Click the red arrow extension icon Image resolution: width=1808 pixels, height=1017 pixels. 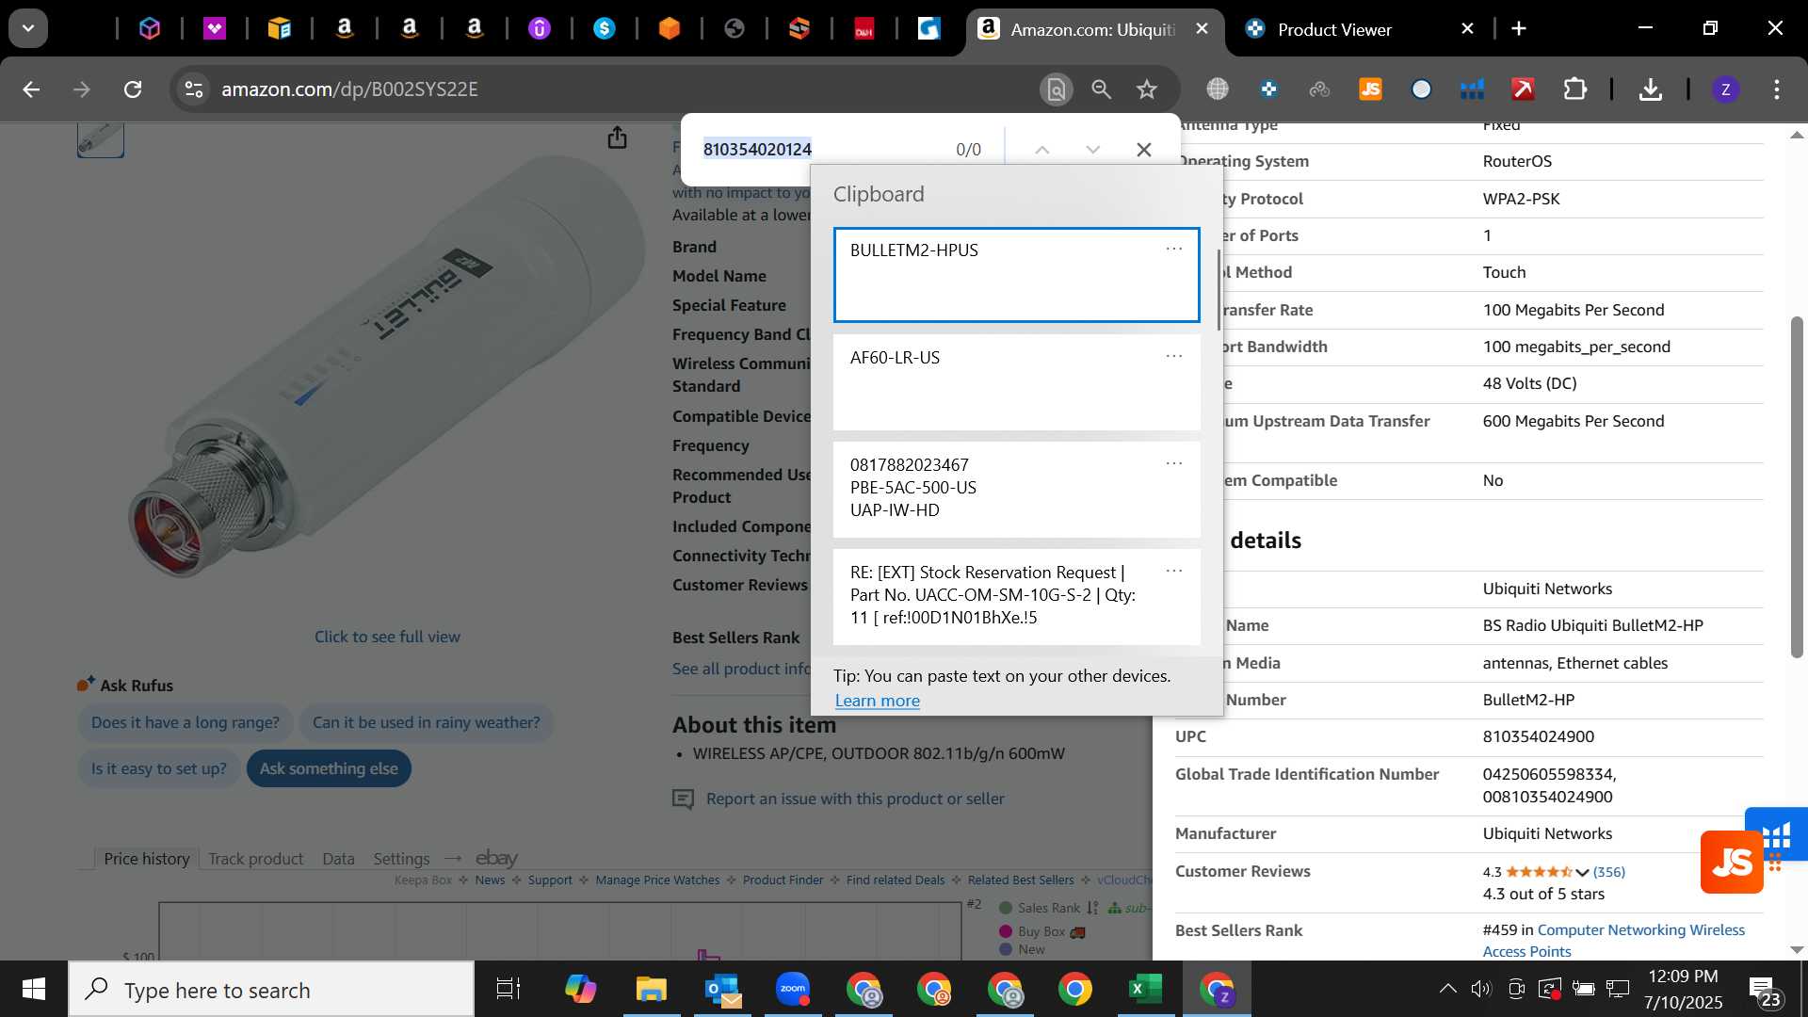point(1523,89)
